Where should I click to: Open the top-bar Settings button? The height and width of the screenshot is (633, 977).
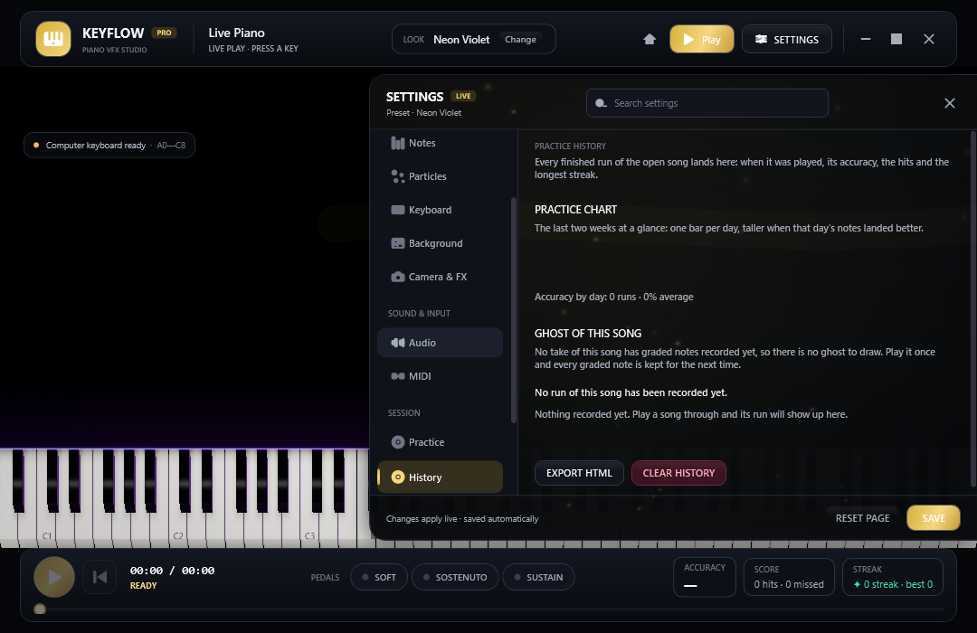pyautogui.click(x=787, y=39)
